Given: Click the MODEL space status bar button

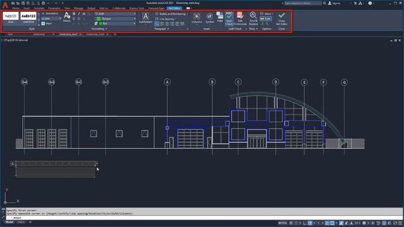Looking at the screenshot, I should click(283, 223).
